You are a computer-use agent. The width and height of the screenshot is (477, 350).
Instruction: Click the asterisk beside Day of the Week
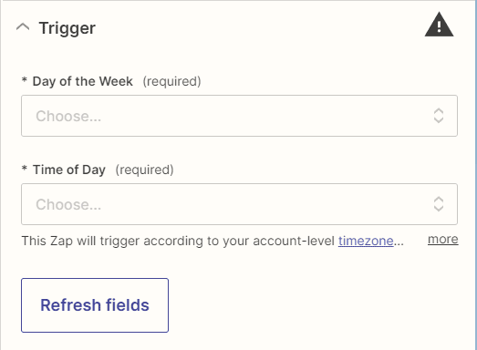coord(25,80)
